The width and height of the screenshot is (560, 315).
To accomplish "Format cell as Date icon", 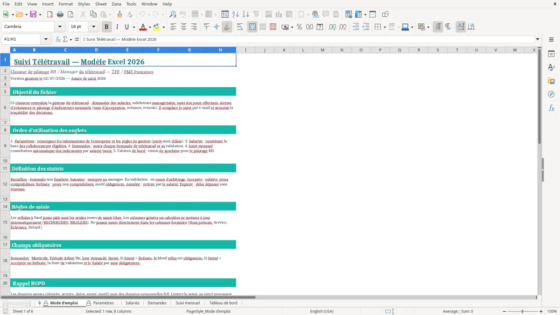I will 320,27.
